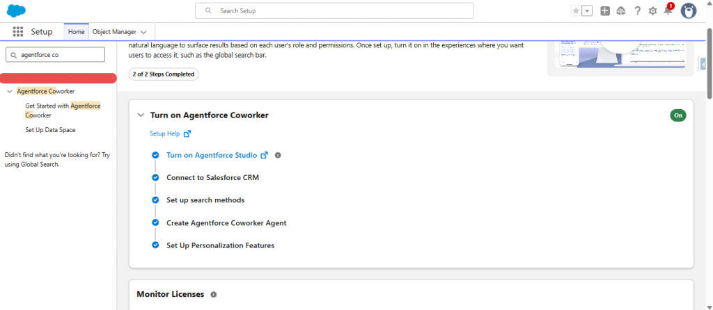The image size is (713, 310).
Task: Click the '2 of 2 Steps Completed' badge
Action: click(164, 74)
